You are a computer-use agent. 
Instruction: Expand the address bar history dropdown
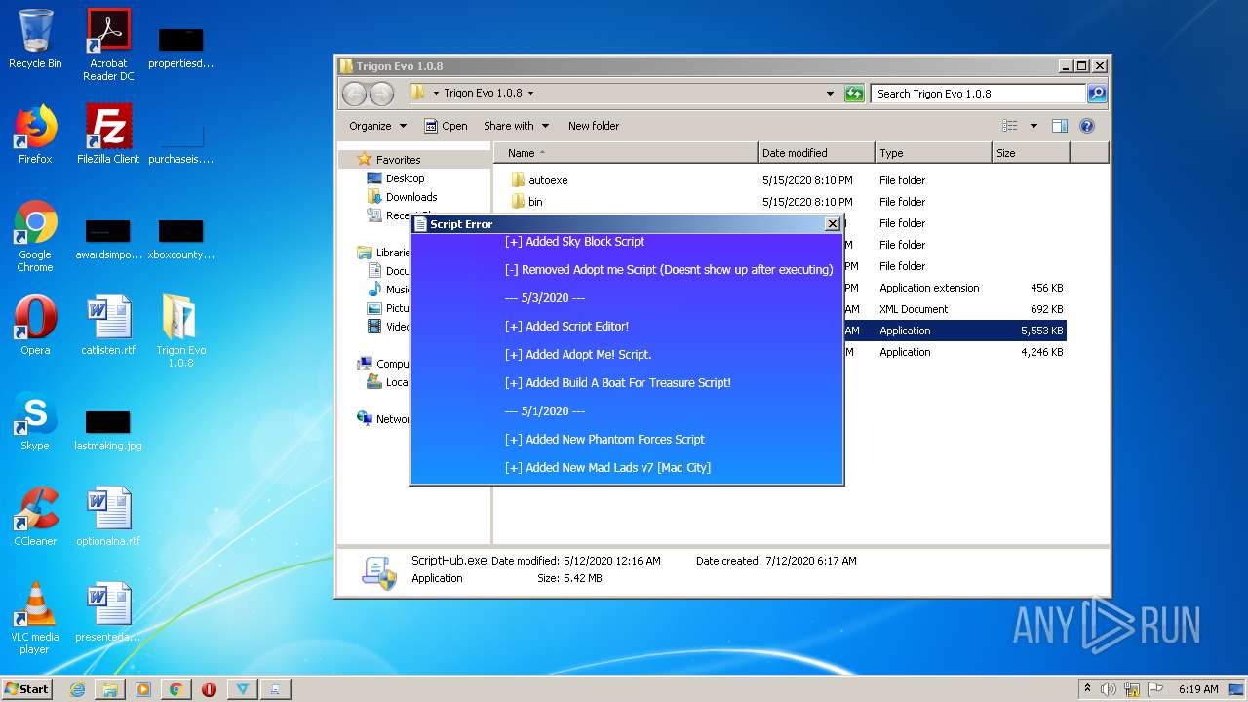[x=830, y=94]
